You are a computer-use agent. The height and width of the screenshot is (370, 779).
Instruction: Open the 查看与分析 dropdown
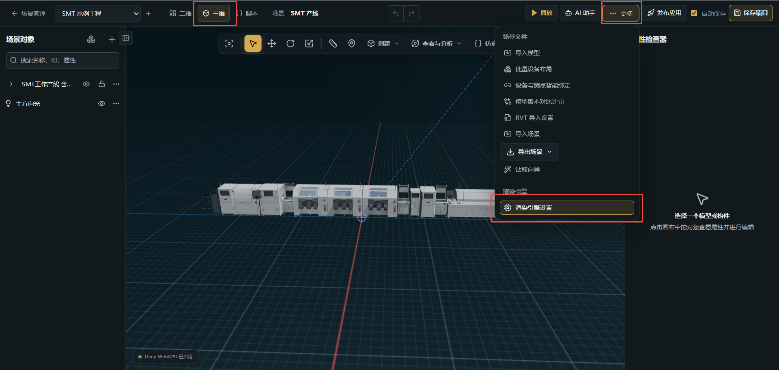(436, 43)
